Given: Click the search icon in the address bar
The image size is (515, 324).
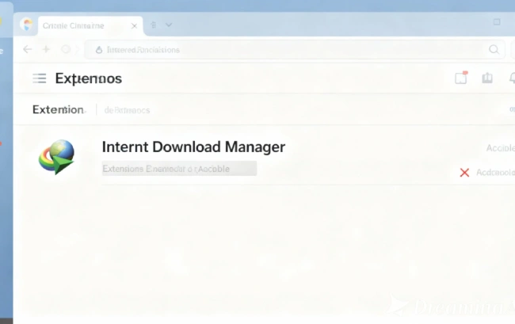Looking at the screenshot, I should [x=494, y=49].
